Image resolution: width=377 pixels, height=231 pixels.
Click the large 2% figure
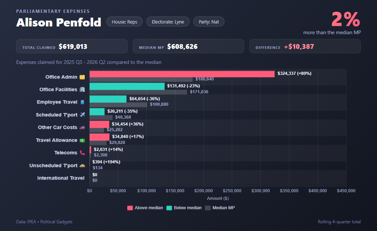pyautogui.click(x=346, y=19)
